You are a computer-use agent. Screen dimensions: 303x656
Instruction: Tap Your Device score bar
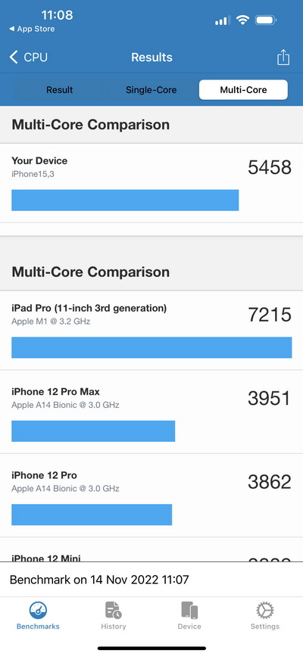pyautogui.click(x=125, y=200)
